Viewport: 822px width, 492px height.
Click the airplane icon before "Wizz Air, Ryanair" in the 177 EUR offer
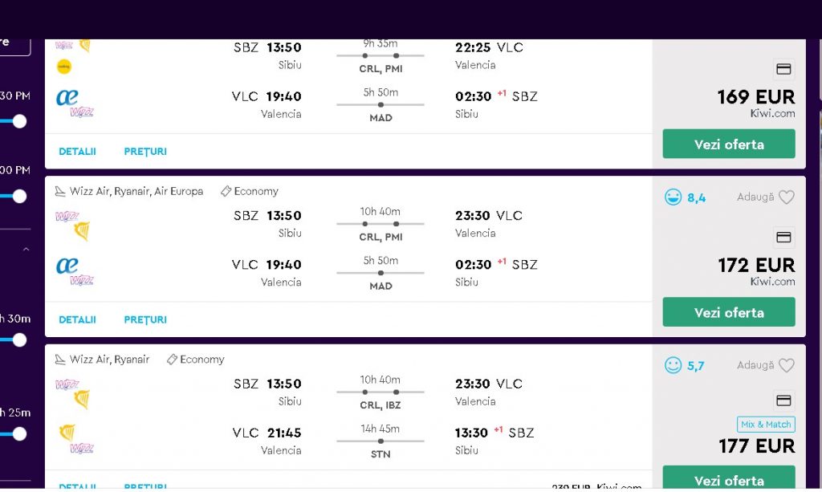pos(60,360)
